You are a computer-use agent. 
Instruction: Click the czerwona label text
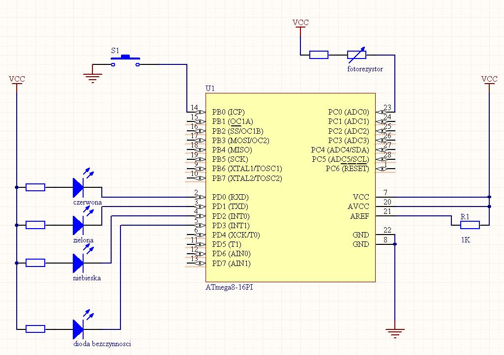(88, 202)
